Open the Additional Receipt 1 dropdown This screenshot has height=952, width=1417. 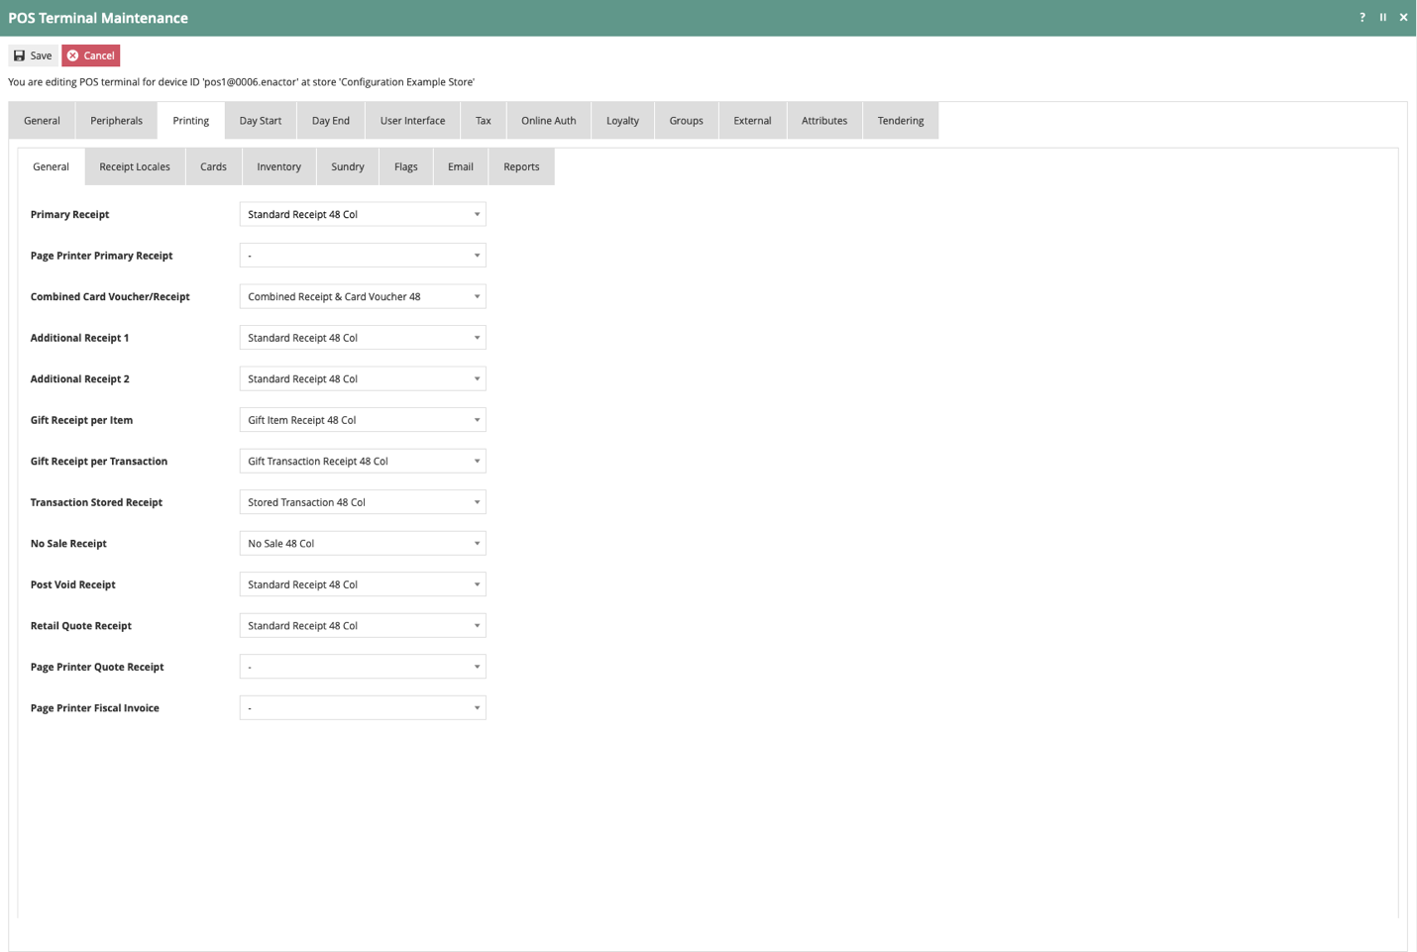363,338
